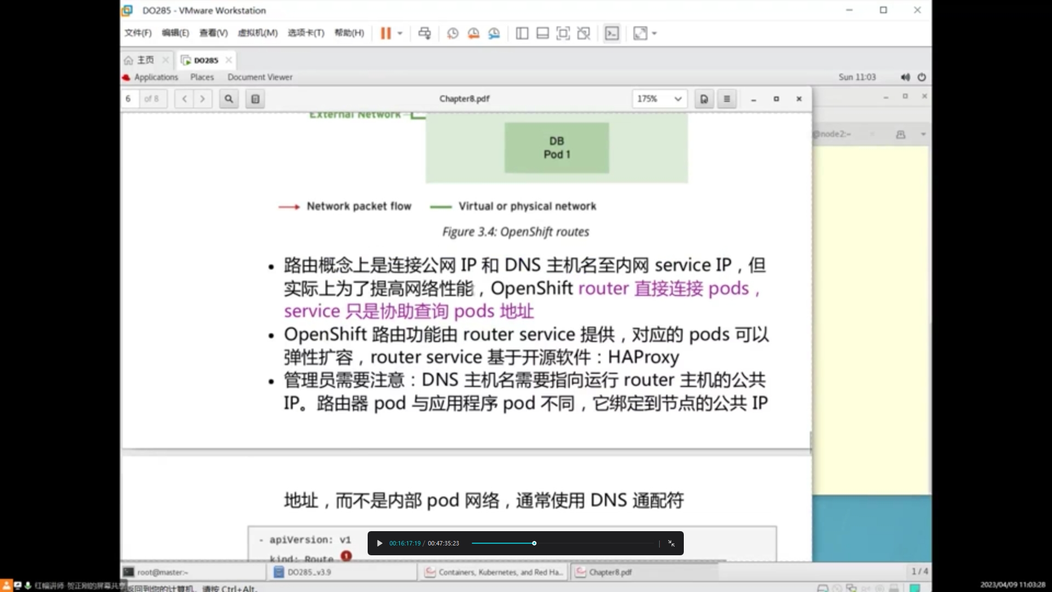Click the teal device icon in VMware status bar
This screenshot has height=592, width=1052.
[914, 588]
